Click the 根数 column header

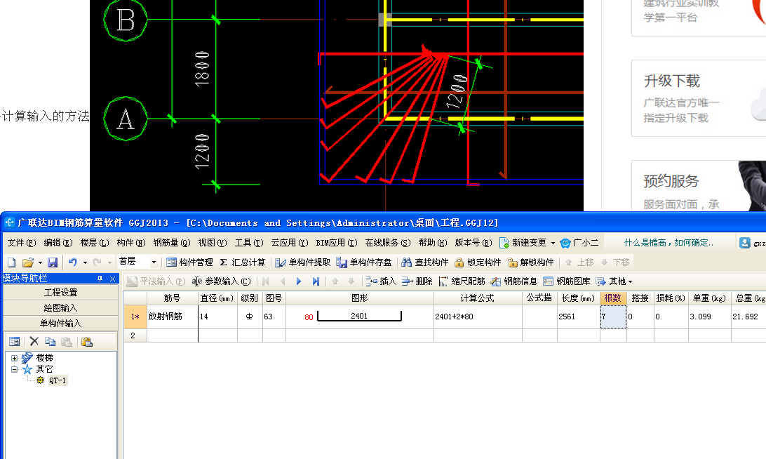(x=612, y=298)
